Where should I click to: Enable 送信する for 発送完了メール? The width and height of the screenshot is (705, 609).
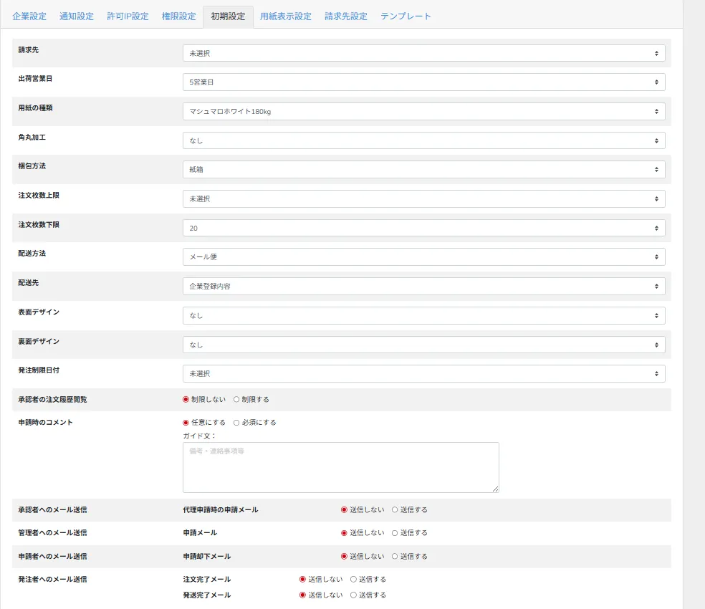[352, 595]
